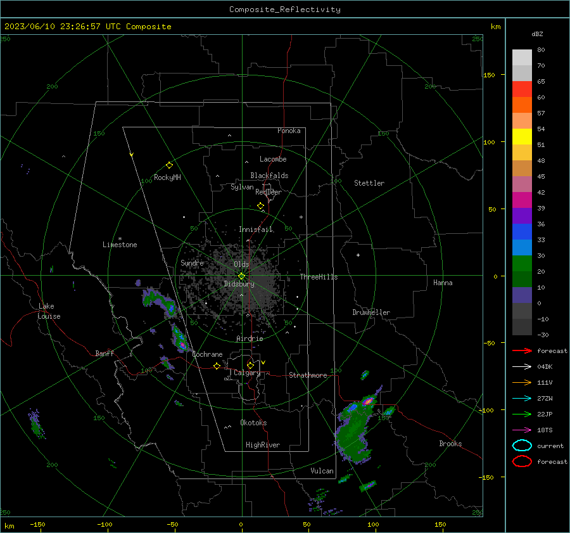The height and width of the screenshot is (533, 570).
Task: Click the white 04DK arrow icon
Action: (522, 367)
